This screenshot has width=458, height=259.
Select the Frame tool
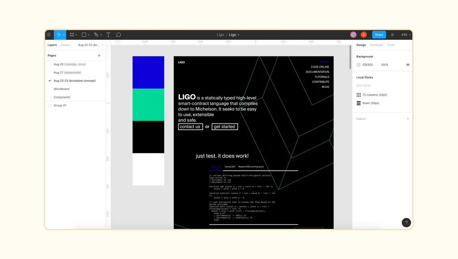(72, 35)
